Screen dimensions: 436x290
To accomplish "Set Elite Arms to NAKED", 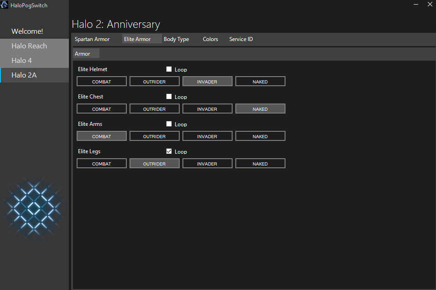I will coord(260,136).
